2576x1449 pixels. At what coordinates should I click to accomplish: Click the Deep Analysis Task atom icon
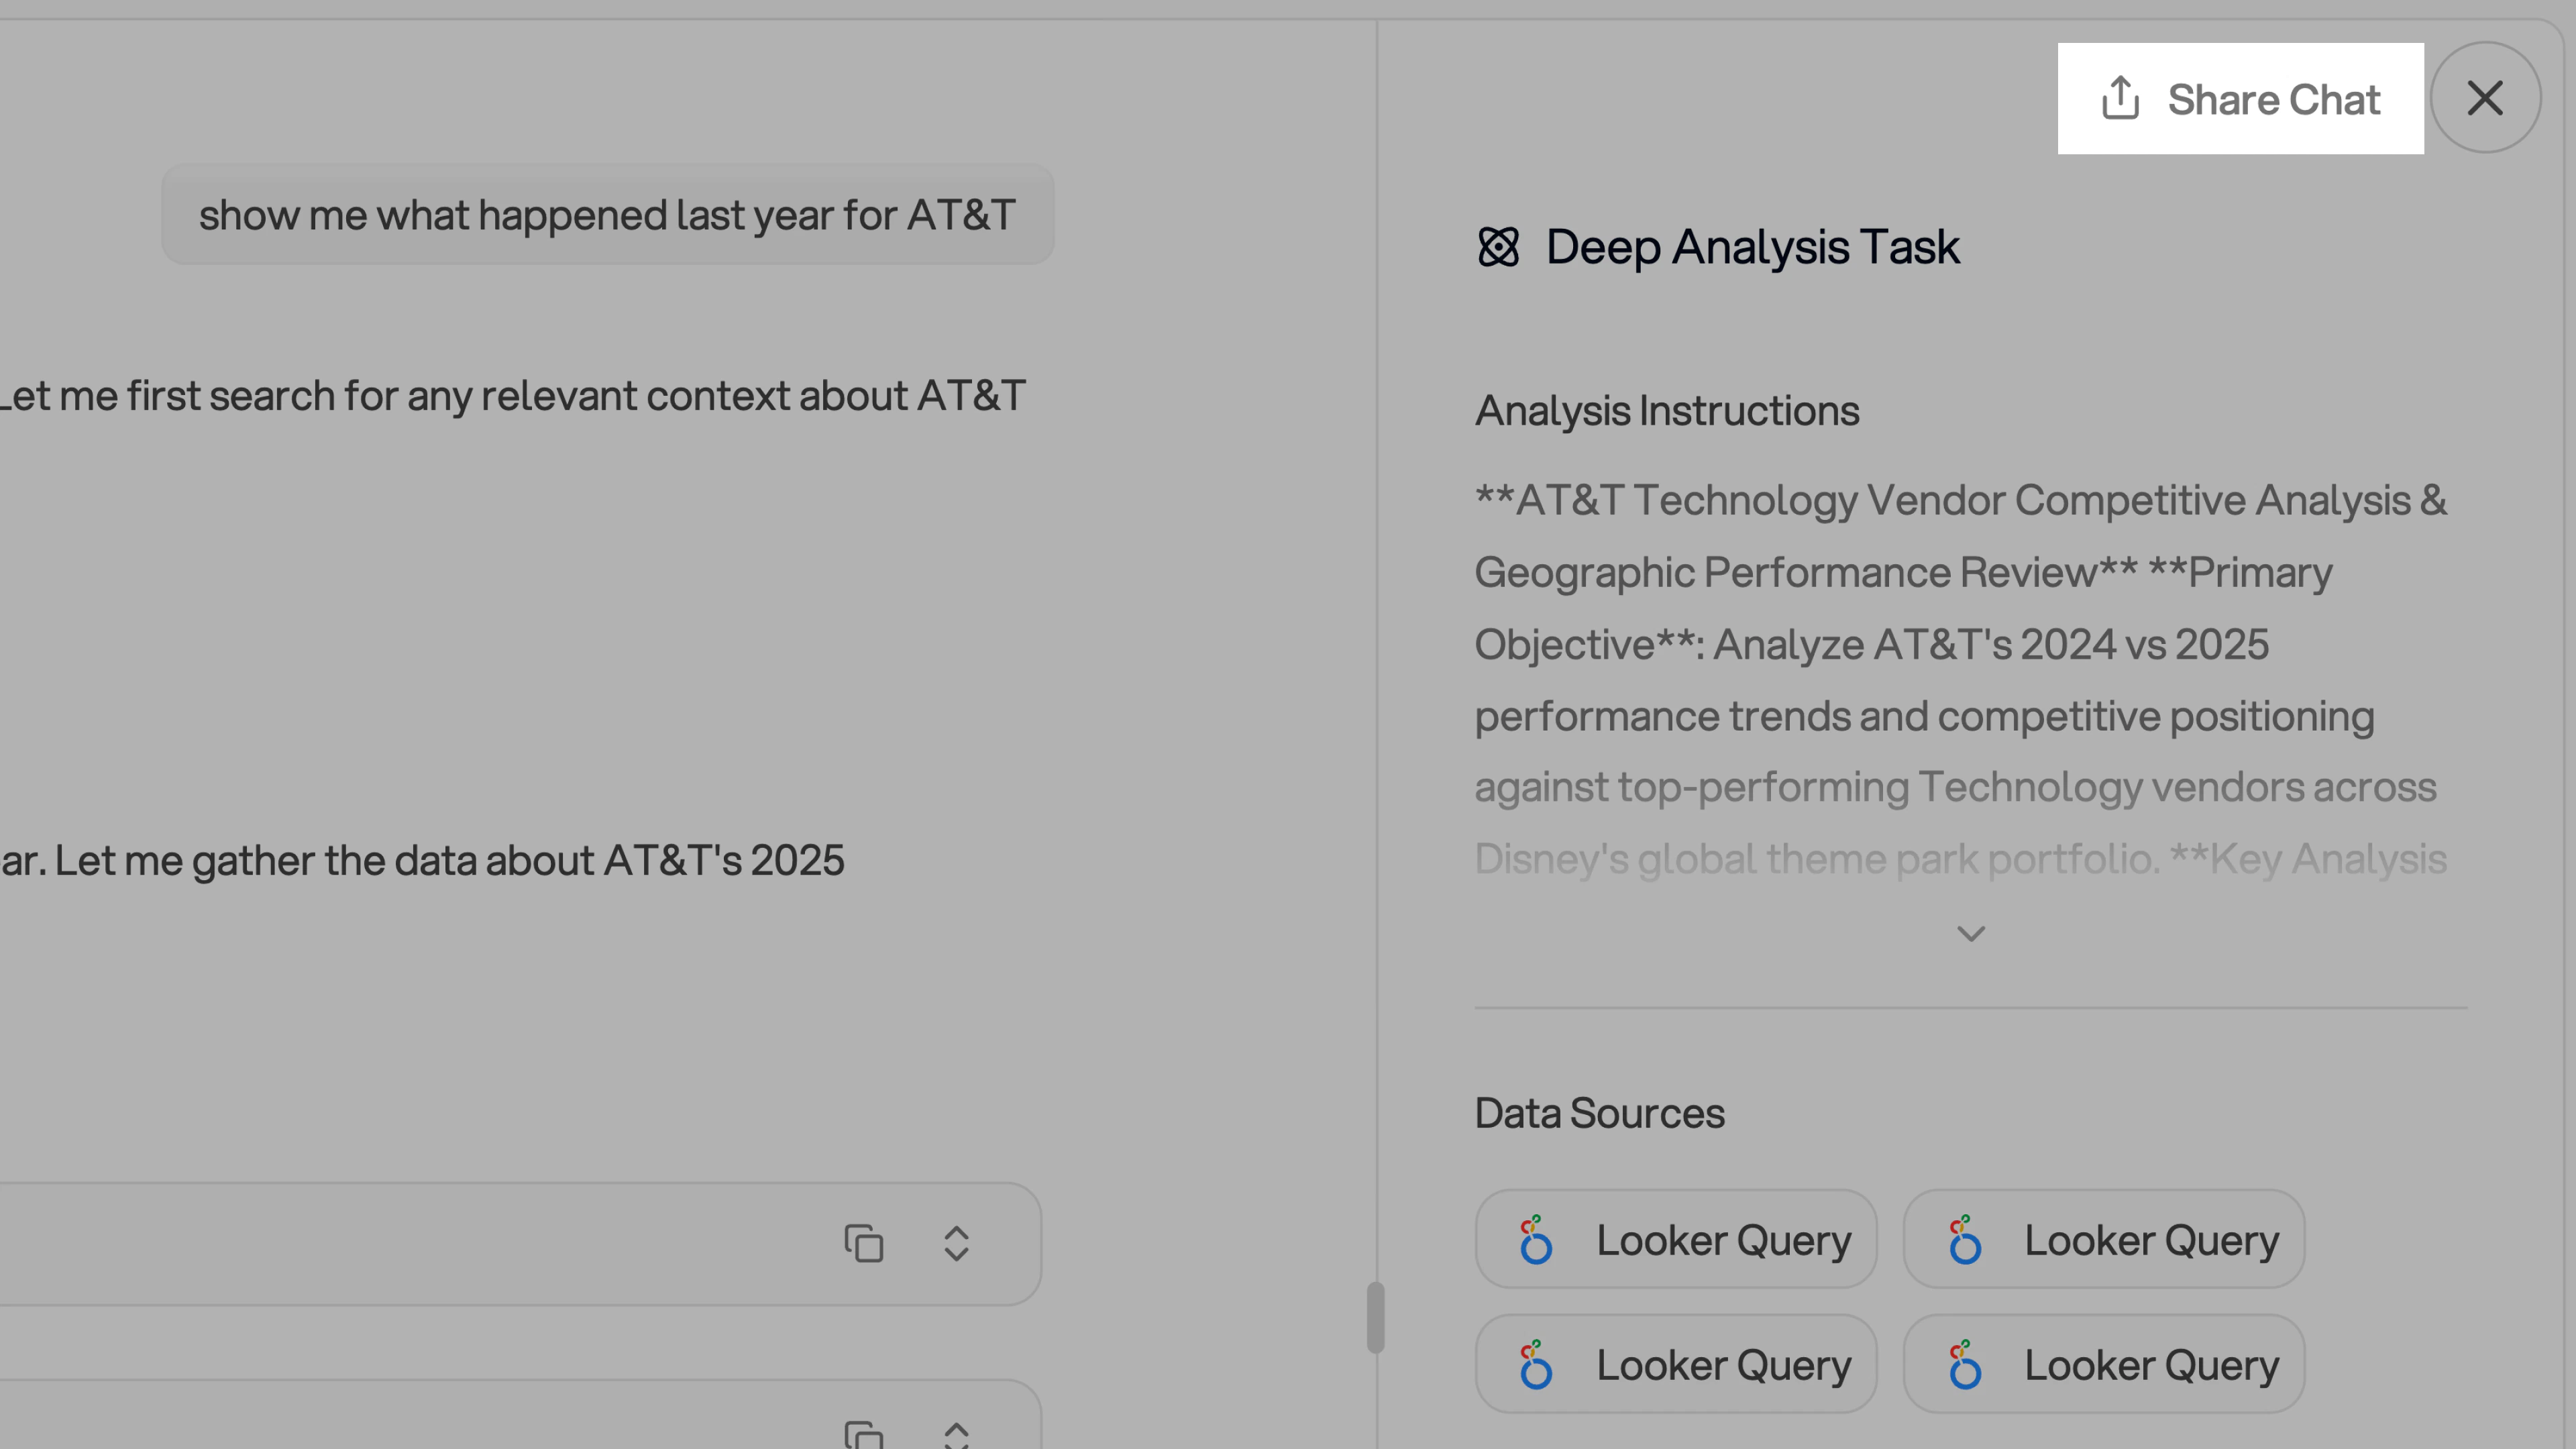(x=1498, y=247)
